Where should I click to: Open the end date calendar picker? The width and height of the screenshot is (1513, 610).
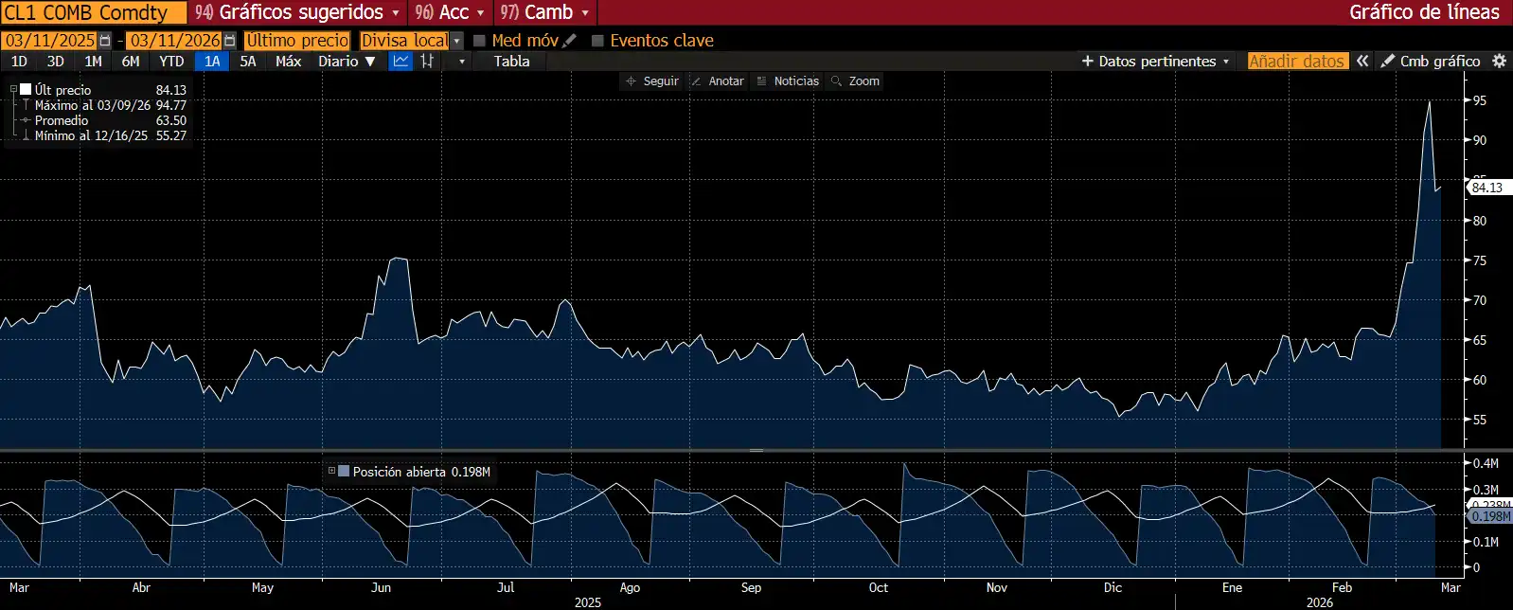[230, 41]
